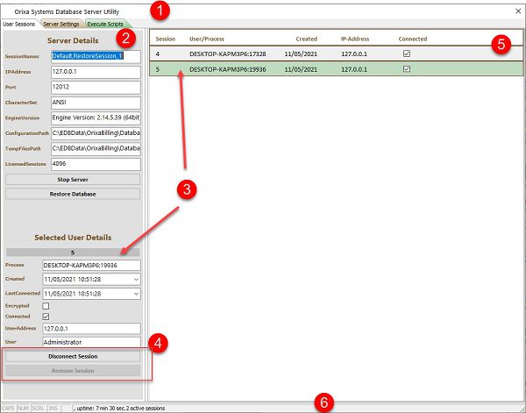Click the LicensedSessions field showing 4096

click(x=96, y=164)
